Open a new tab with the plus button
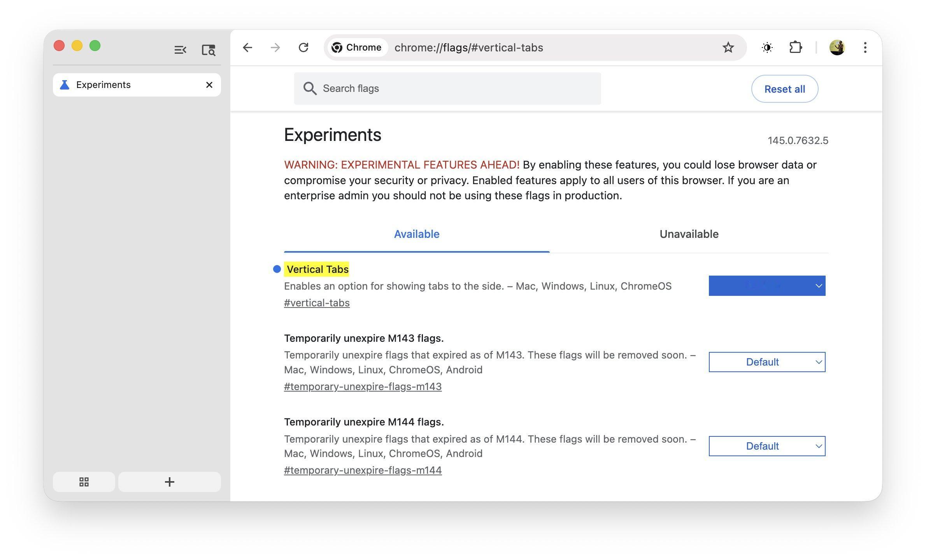This screenshot has height=559, width=926. [x=169, y=482]
